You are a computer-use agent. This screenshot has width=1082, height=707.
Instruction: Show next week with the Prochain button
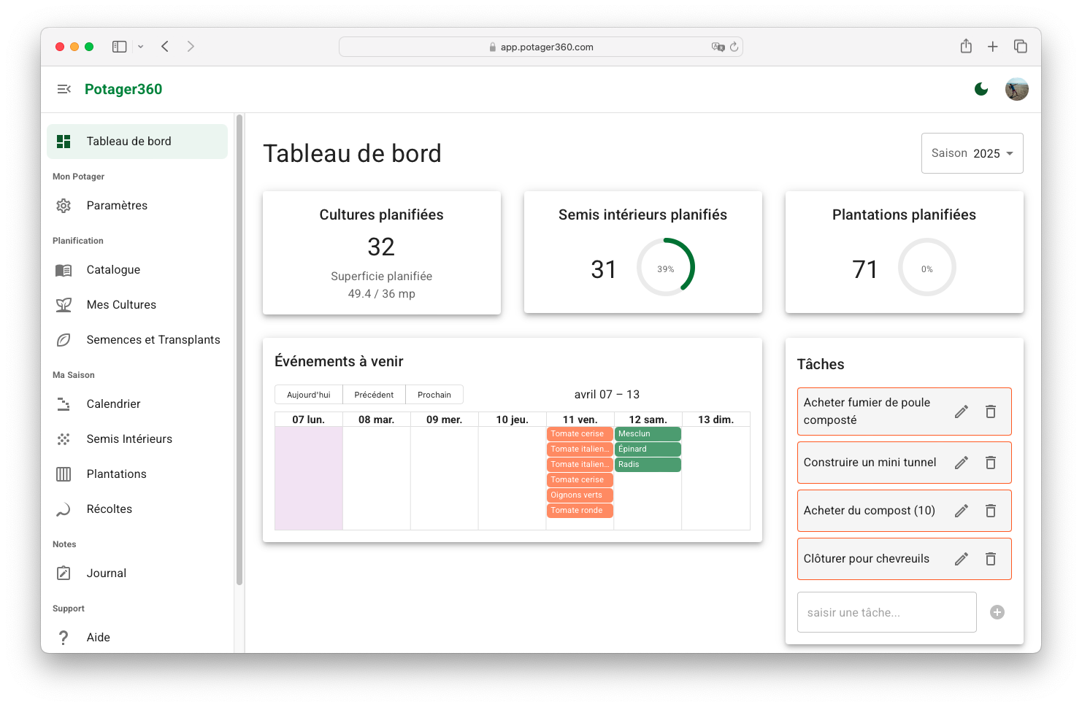pyautogui.click(x=434, y=394)
